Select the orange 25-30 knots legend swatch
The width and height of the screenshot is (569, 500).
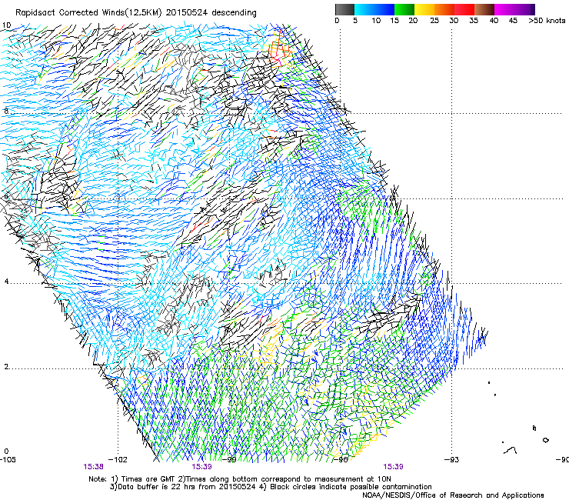(444, 9)
